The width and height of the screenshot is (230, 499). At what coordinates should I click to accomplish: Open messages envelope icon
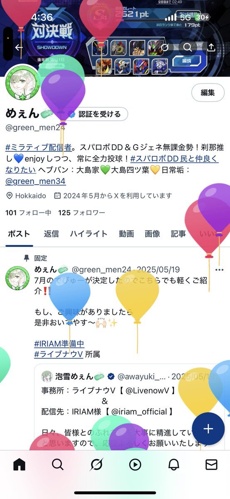point(212,464)
